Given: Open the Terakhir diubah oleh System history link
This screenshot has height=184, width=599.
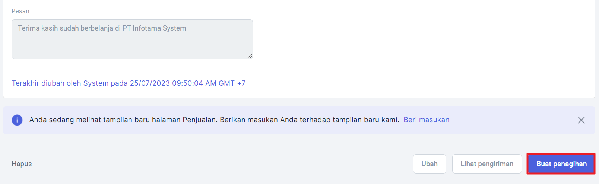Looking at the screenshot, I should [129, 83].
